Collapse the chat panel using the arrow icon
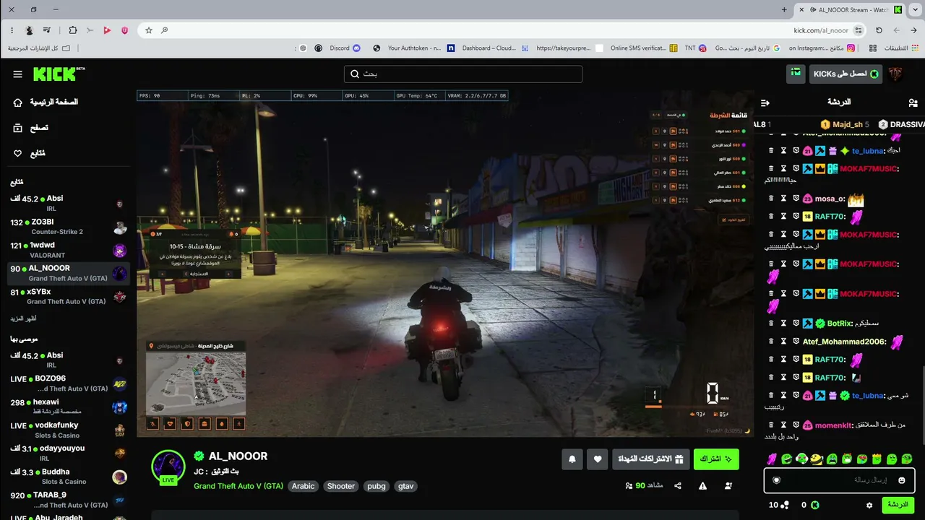 765,103
